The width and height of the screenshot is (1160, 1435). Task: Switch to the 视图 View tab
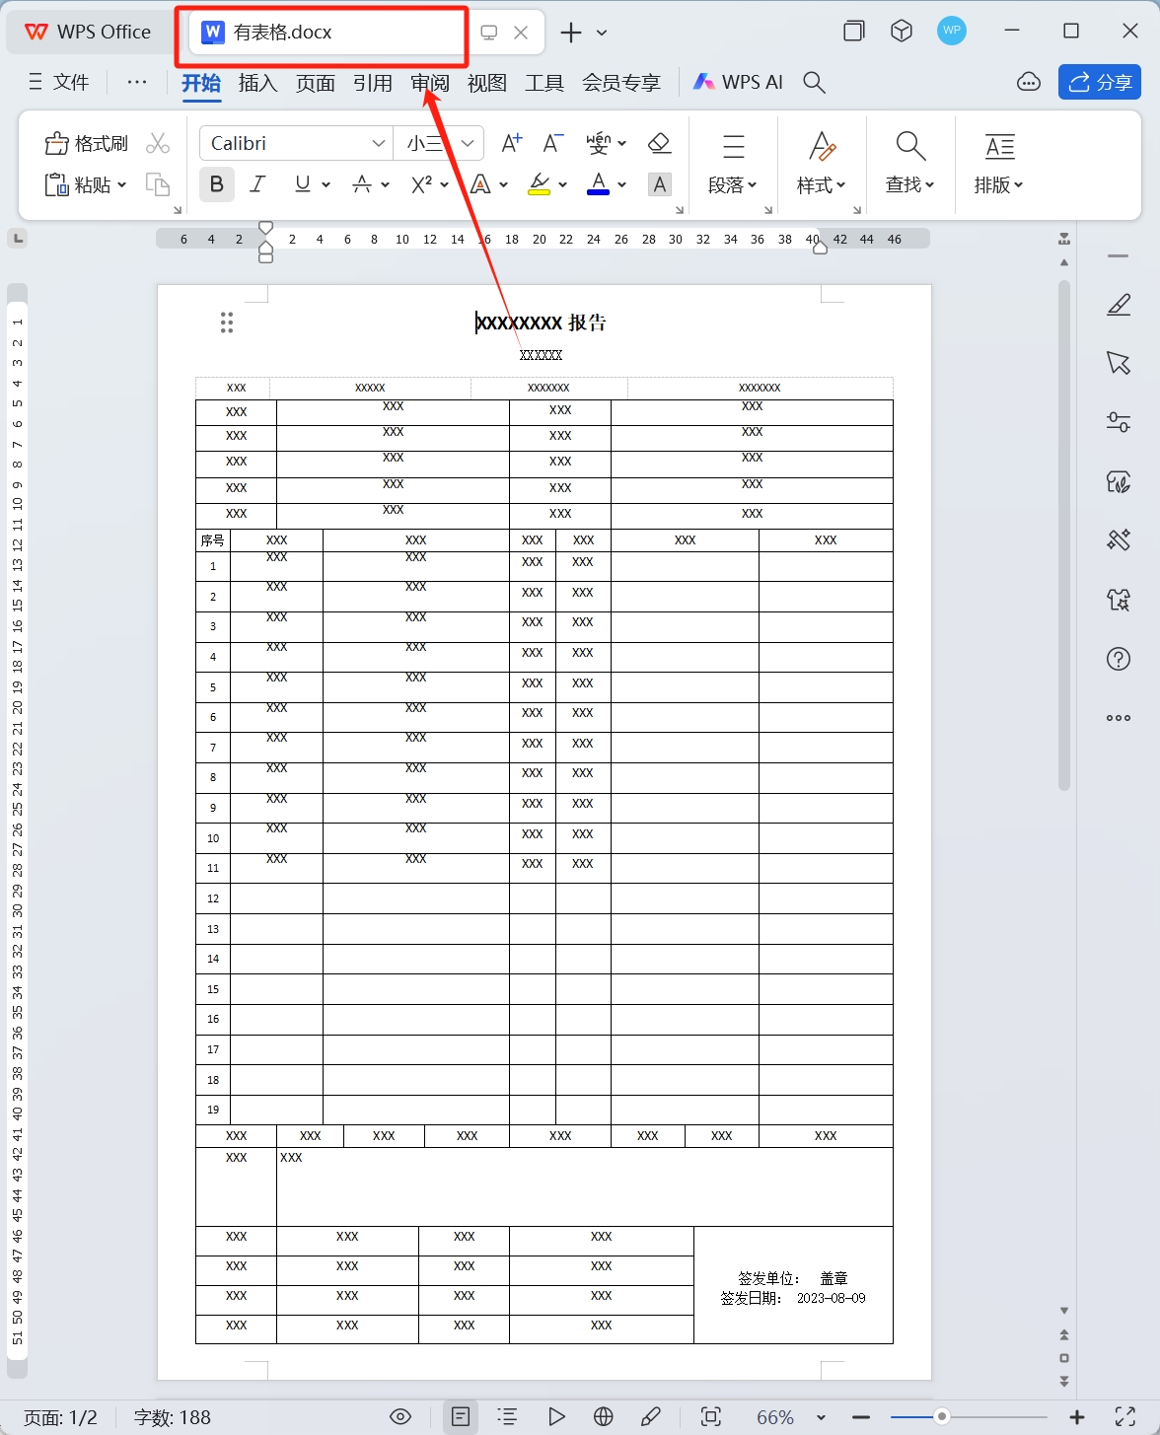(487, 83)
